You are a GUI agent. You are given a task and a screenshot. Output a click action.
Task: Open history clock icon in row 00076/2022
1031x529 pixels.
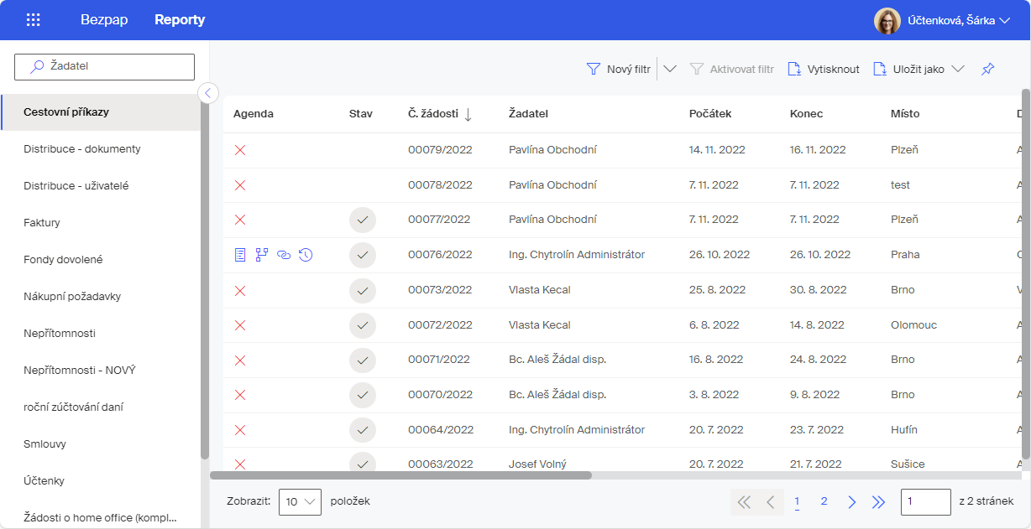(x=306, y=255)
